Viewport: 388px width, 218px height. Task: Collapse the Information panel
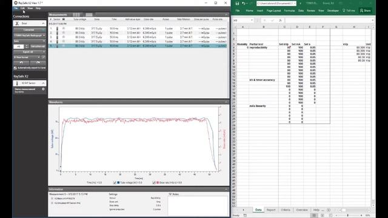[x=226, y=190]
